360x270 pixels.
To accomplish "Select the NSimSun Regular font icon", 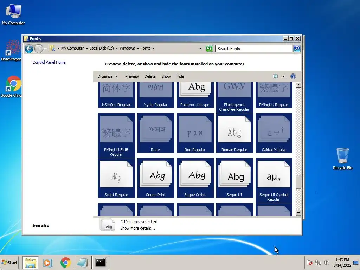I will pos(116,95).
